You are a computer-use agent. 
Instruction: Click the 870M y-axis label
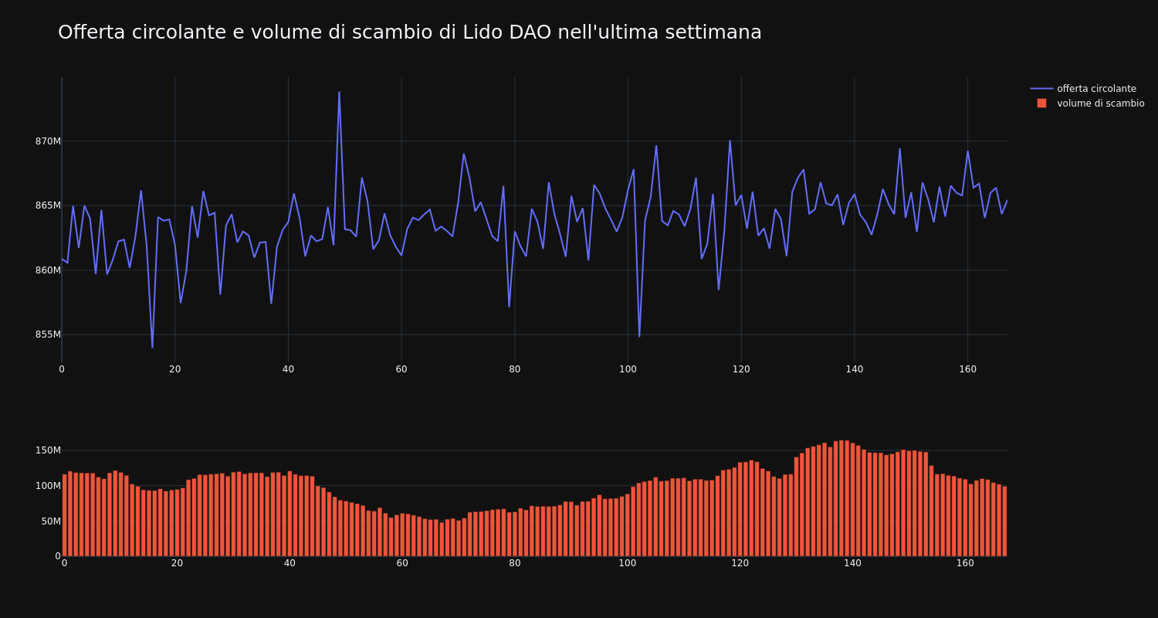click(x=48, y=141)
